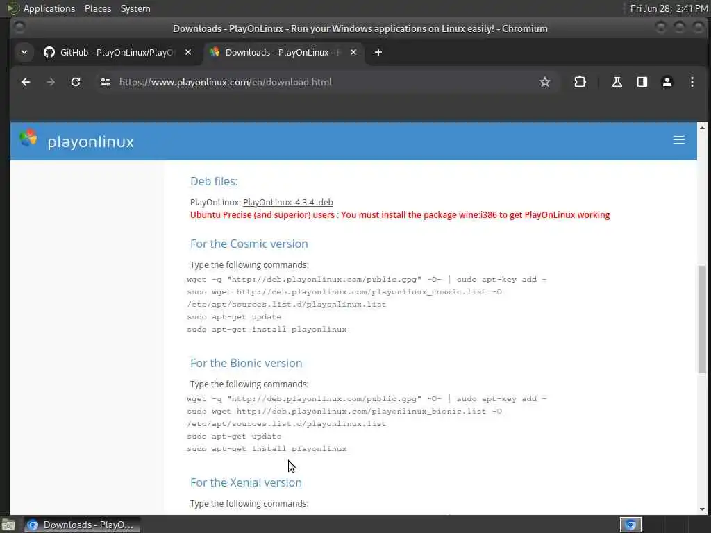The image size is (711, 533).
Task: Click the red Ubuntu Precise warning text
Action: click(400, 215)
